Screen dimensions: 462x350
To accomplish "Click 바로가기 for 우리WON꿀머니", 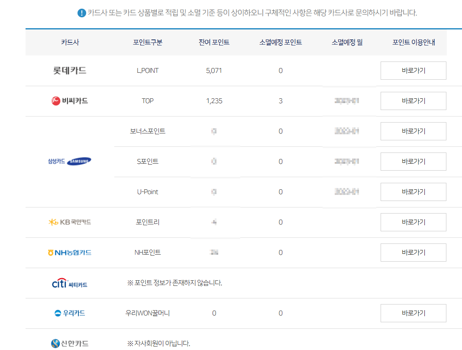I will click(x=413, y=313).
